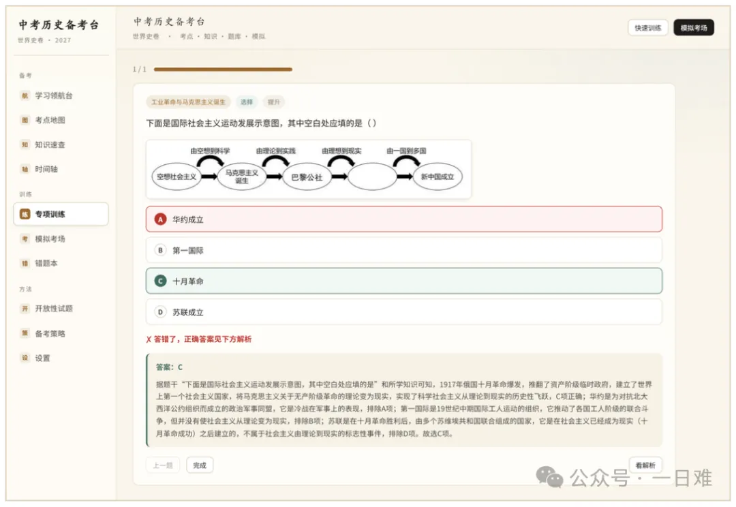Image resolution: width=736 pixels, height=507 pixels.
Task: Click the 考点地图 sidebar icon
Action: 25,120
